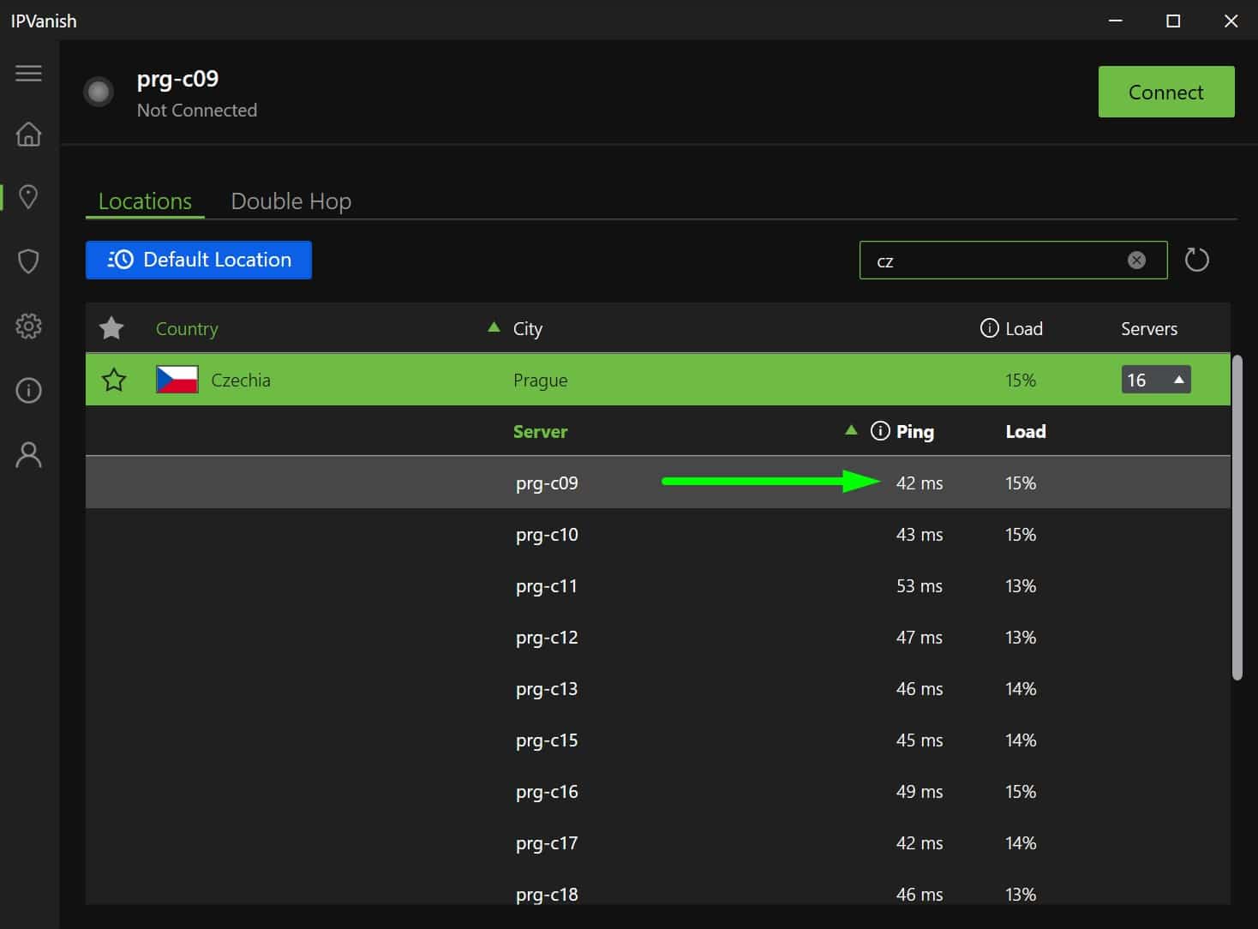The height and width of the screenshot is (929, 1258).
Task: Select server prg-c17
Action: 658,842
